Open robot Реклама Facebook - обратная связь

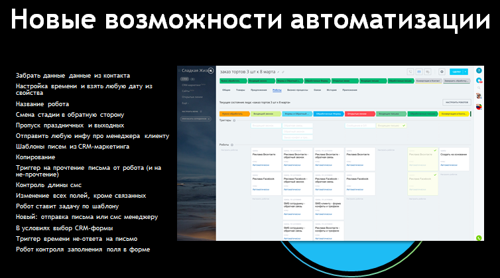point(329,184)
